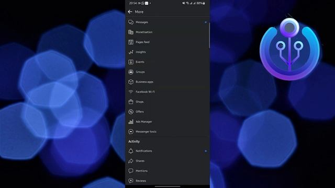Image resolution: width=335 pixels, height=188 pixels.
Task: Select Shares under Activity
Action: pos(140,161)
